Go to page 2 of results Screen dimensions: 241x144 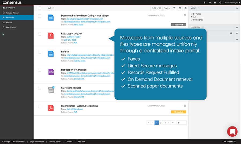coord(161,123)
